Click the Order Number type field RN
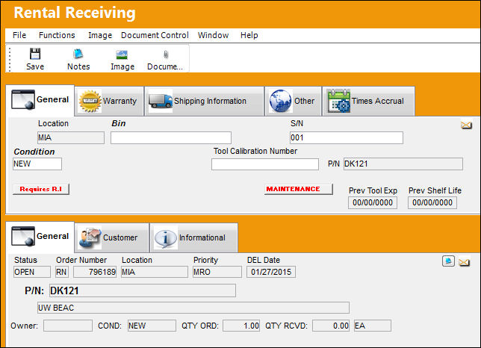The height and width of the screenshot is (348, 481). point(62,272)
